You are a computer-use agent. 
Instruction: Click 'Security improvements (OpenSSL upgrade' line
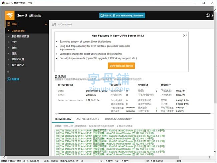point(98,58)
